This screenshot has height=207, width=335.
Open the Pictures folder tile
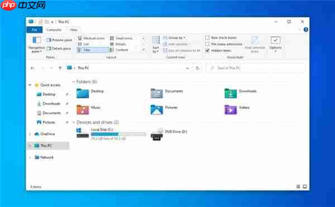point(164,110)
